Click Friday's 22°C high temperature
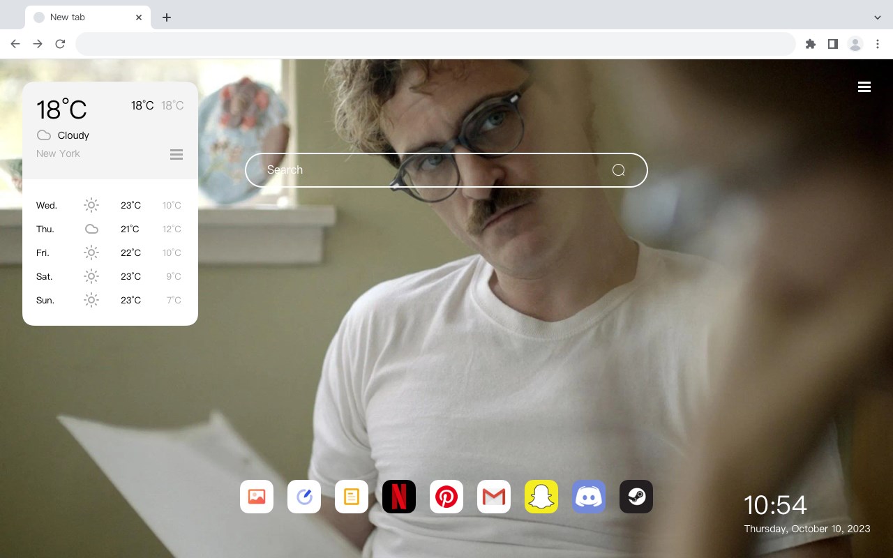Screen dimensions: 893x558 (130, 252)
